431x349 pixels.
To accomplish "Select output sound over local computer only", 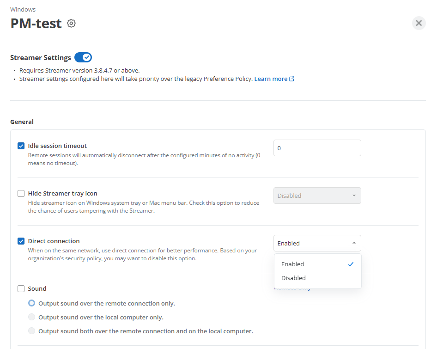I will click(31, 317).
